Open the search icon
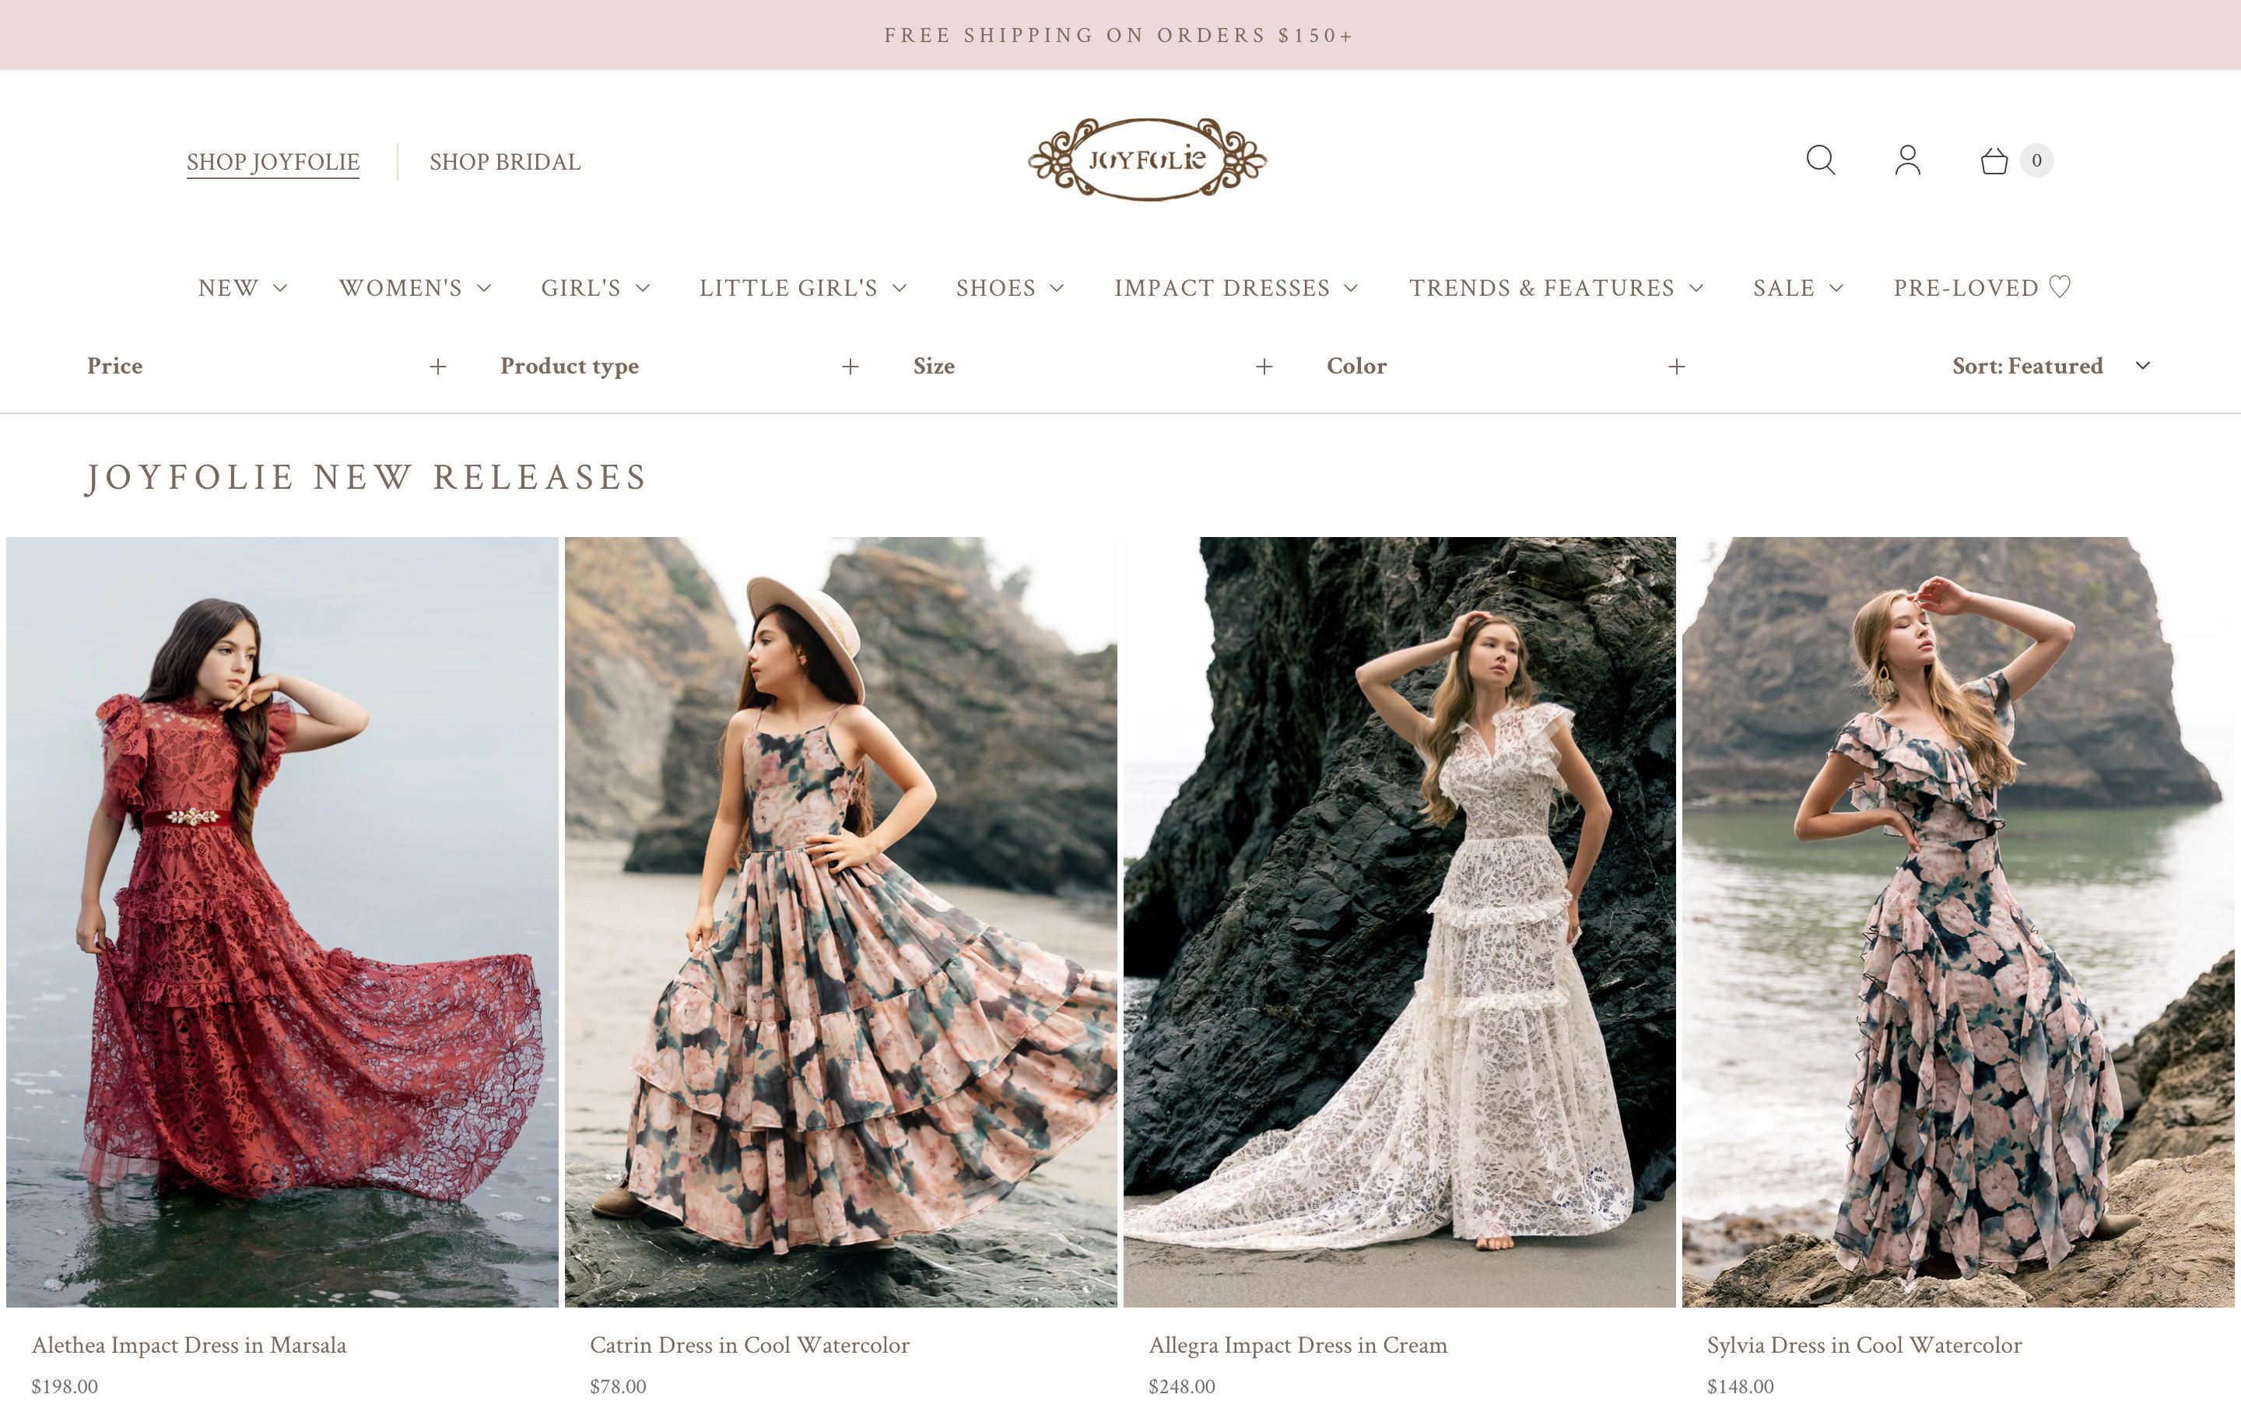The height and width of the screenshot is (1401, 2241). point(1821,160)
